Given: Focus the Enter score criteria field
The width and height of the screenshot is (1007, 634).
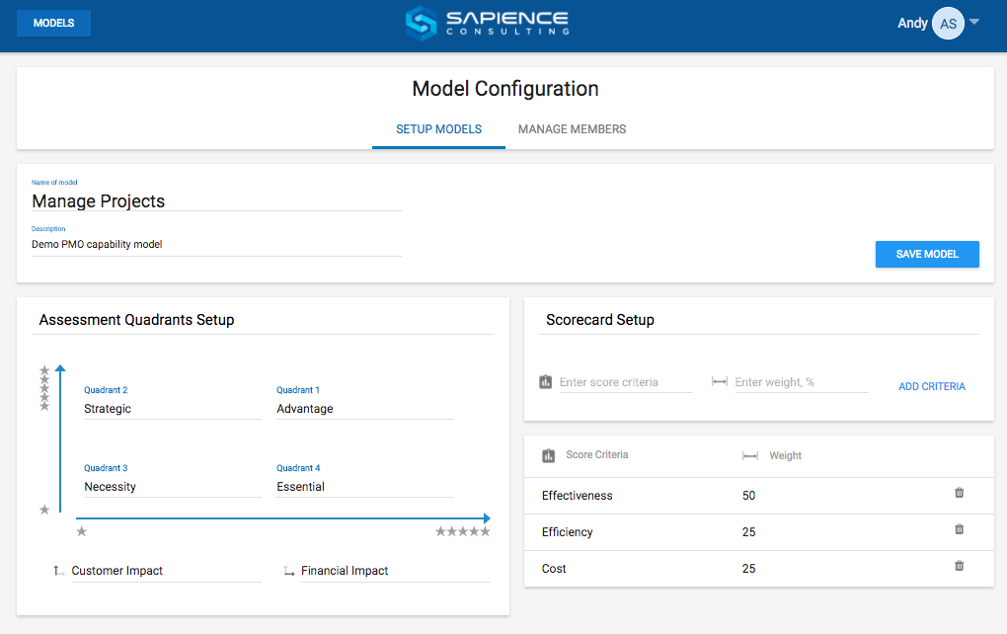Looking at the screenshot, I should click(x=625, y=382).
